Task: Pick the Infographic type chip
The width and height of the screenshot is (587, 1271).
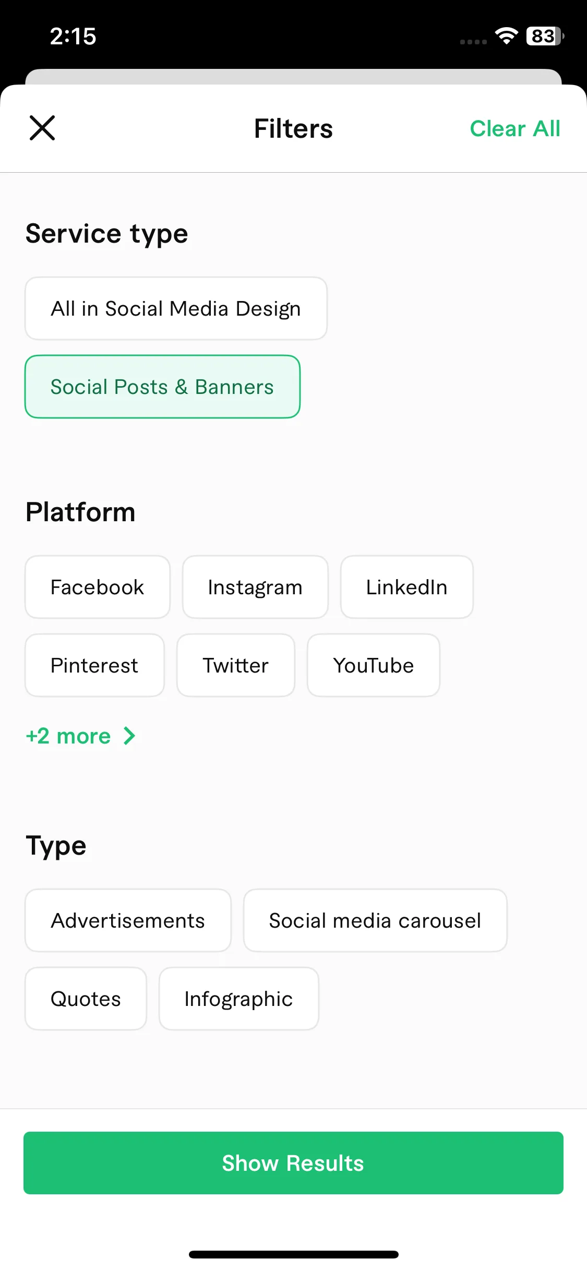Action: pyautogui.click(x=239, y=999)
